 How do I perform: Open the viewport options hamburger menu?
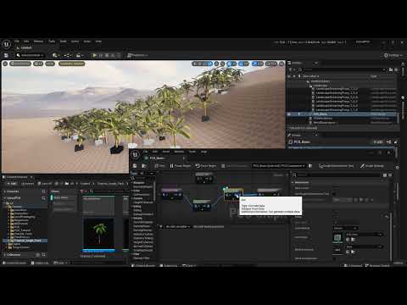[5, 64]
